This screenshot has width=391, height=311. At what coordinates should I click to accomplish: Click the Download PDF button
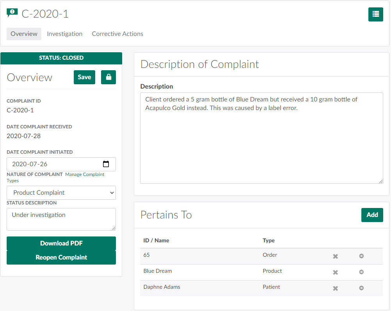[61, 243]
